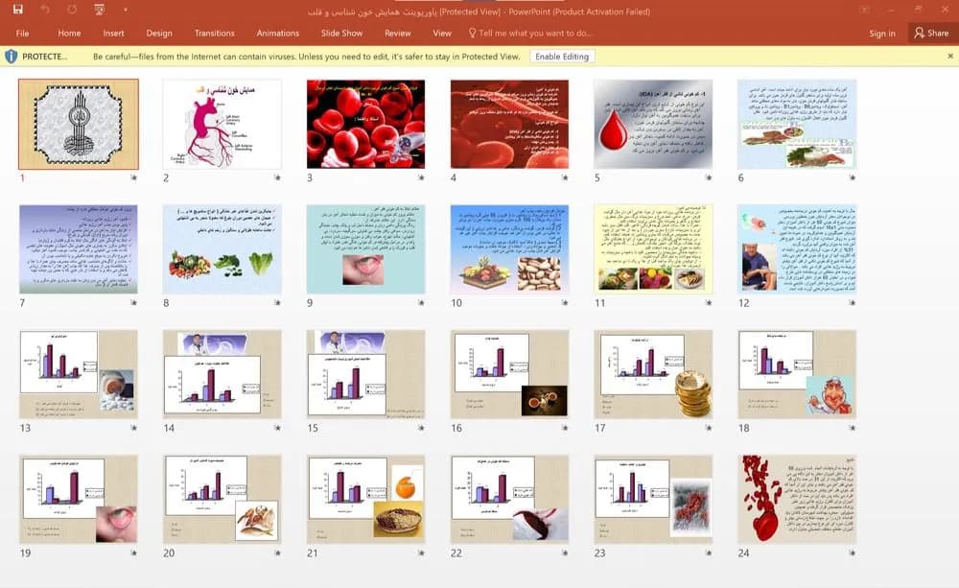Select slide 24 conclusion thumbnail
The width and height of the screenshot is (959, 588).
797,500
